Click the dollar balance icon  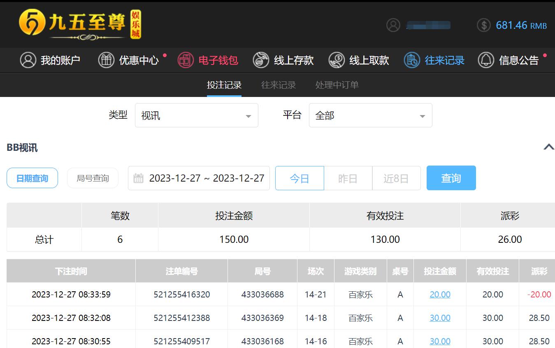point(484,25)
